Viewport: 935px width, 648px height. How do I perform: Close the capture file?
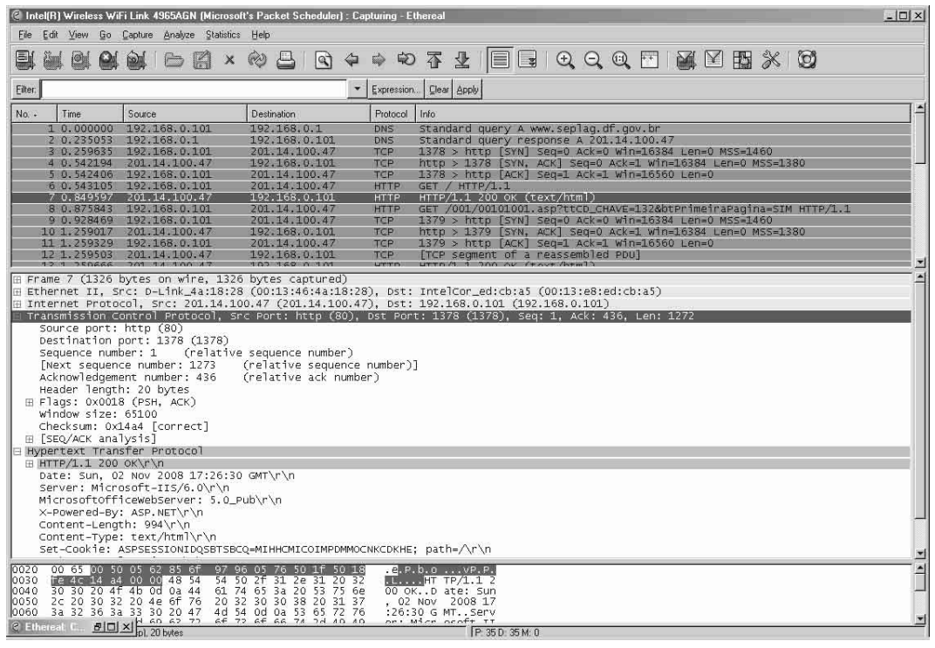pyautogui.click(x=229, y=59)
